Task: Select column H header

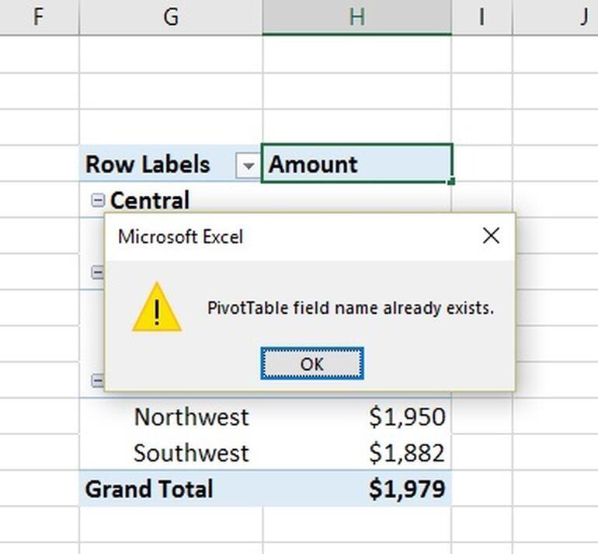Action: pos(356,17)
